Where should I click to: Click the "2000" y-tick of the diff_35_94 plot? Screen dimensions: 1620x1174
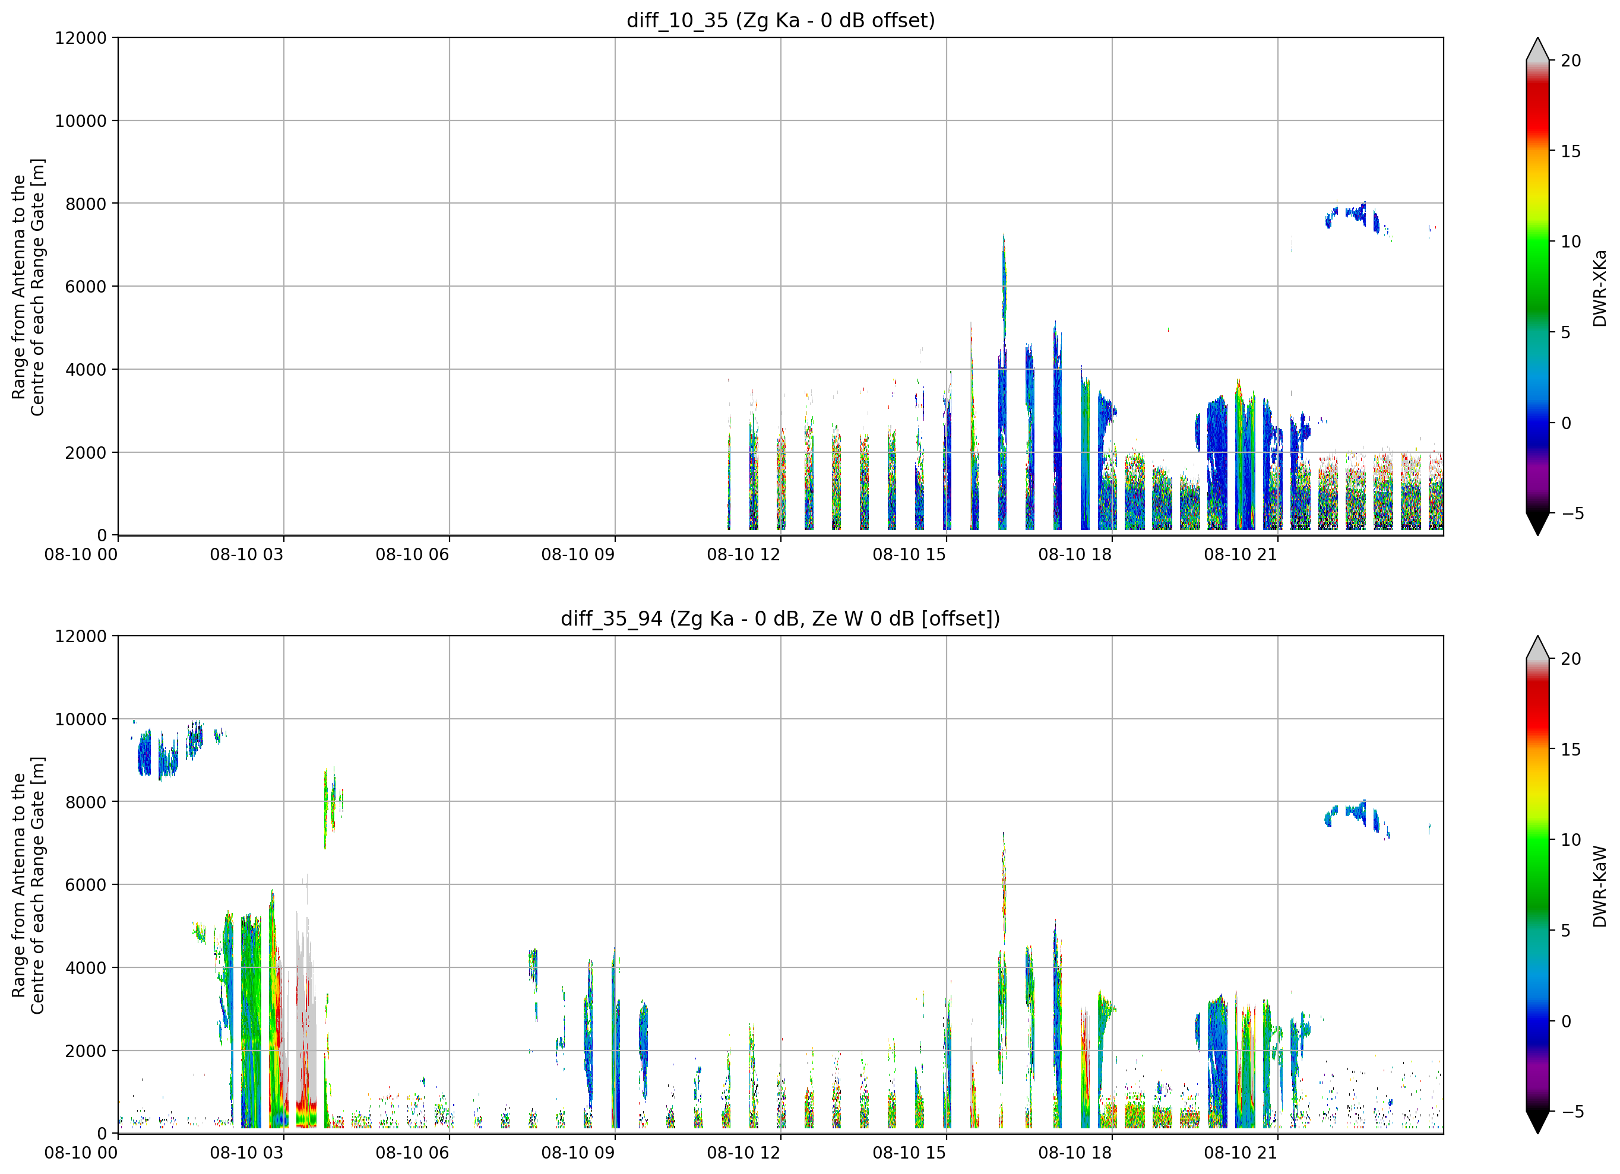coord(86,1051)
